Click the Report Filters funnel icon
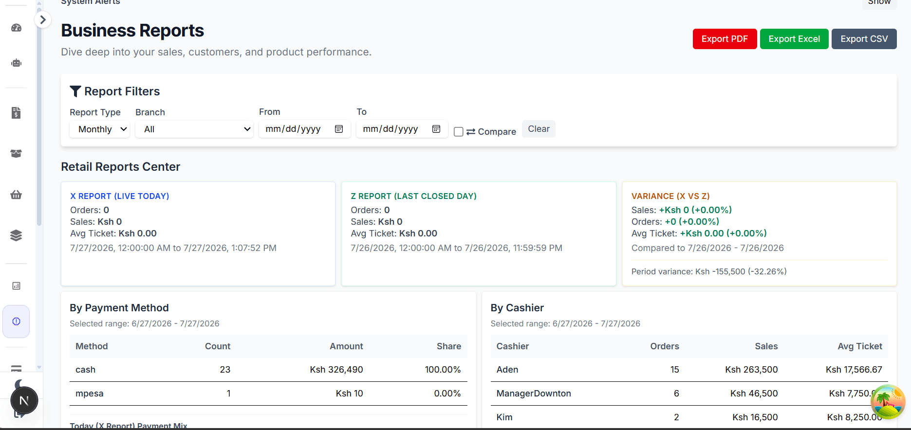911x430 pixels. point(75,91)
